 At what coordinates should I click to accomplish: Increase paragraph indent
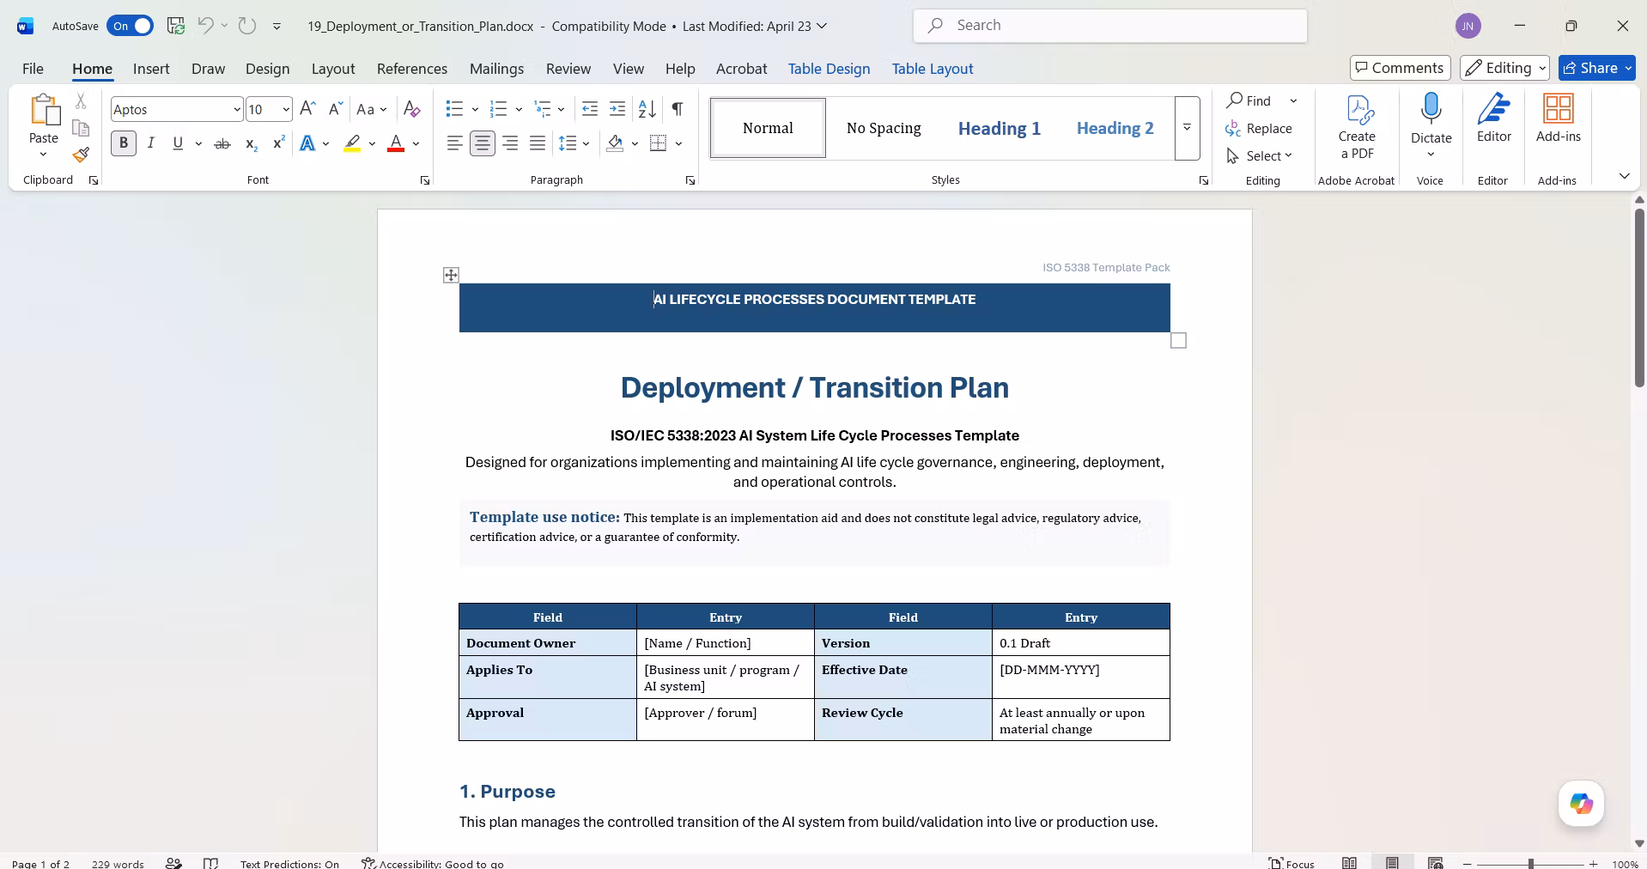(617, 109)
